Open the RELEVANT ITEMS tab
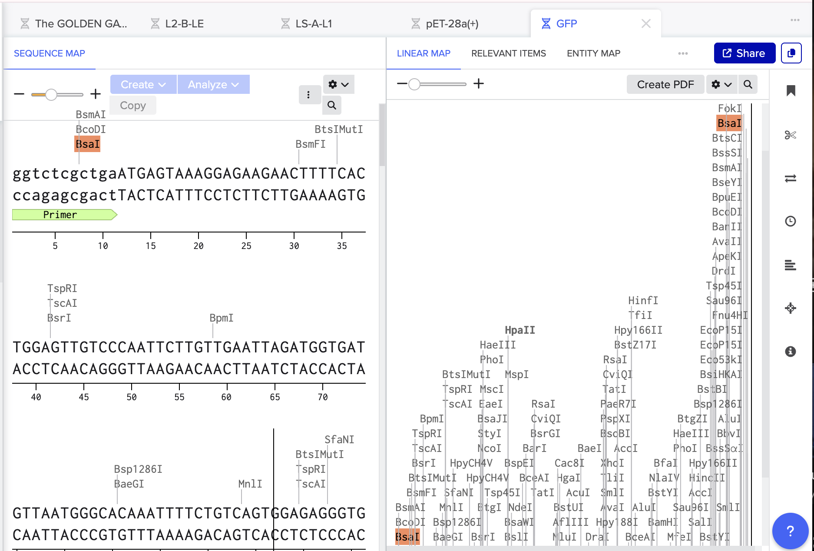 [509, 53]
